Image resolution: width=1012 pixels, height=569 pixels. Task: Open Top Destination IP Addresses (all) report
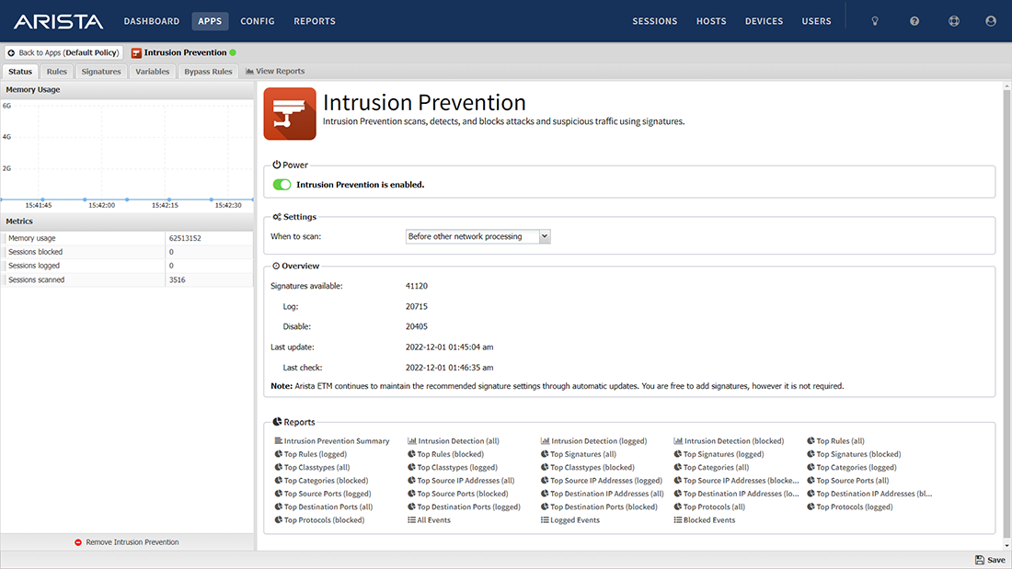pyautogui.click(x=603, y=495)
